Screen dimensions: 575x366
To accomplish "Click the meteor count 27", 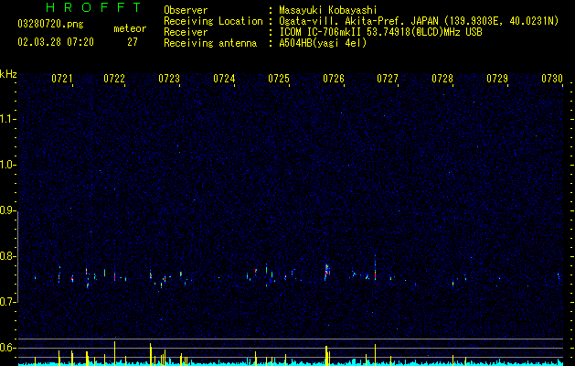I will pos(133,42).
